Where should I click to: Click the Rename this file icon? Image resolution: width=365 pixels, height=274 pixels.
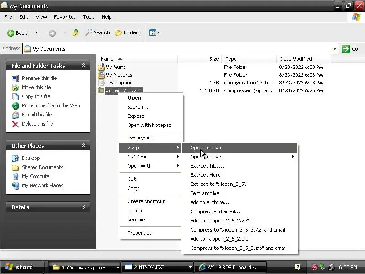[16, 78]
